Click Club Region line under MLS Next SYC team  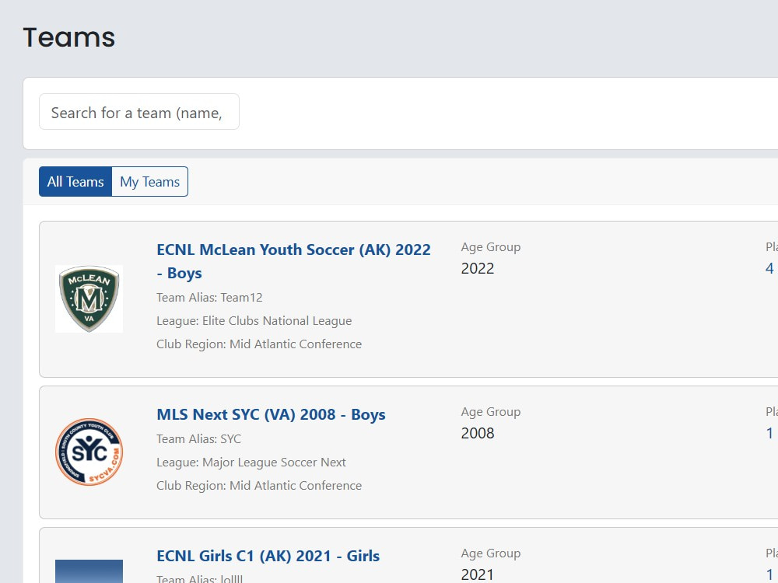(x=259, y=485)
